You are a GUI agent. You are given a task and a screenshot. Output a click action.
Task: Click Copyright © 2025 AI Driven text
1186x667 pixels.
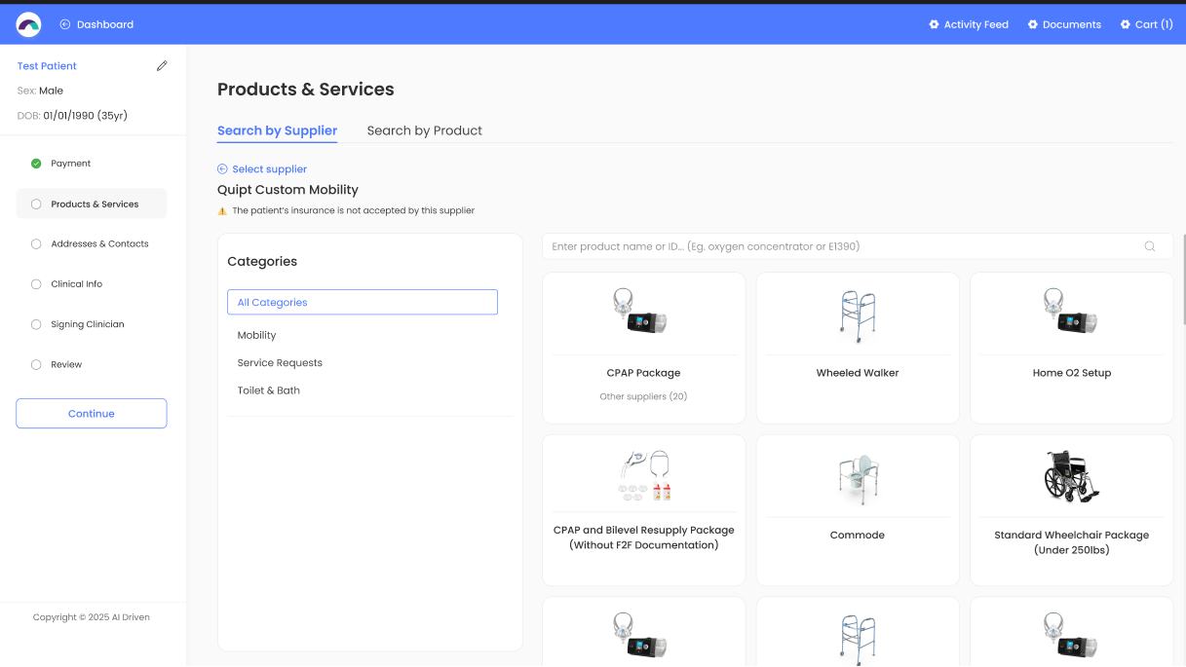coord(92,617)
